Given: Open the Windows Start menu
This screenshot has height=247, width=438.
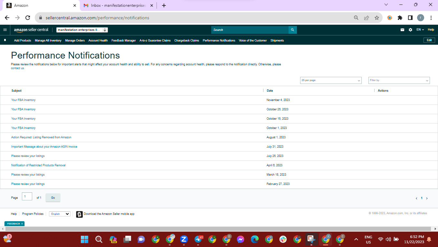Looking at the screenshot, I should point(84,239).
